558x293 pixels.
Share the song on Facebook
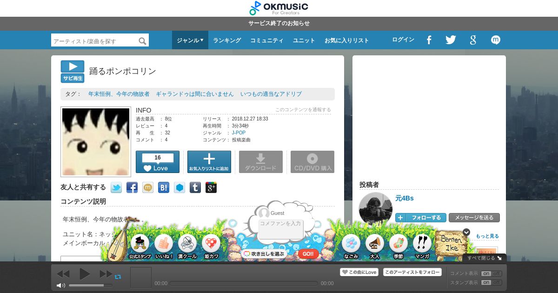[132, 187]
